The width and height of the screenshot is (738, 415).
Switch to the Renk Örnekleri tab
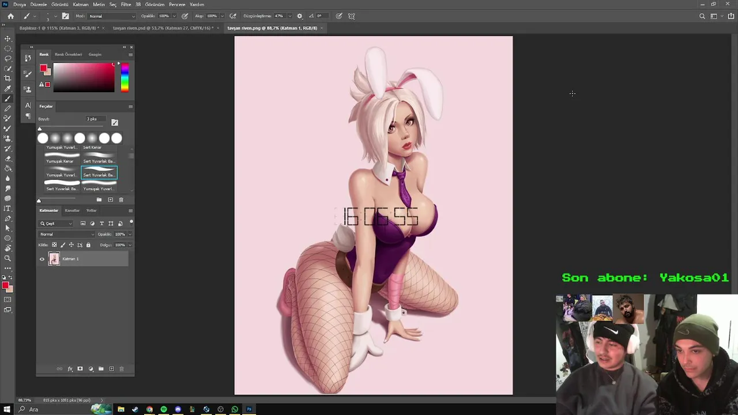click(x=69, y=54)
